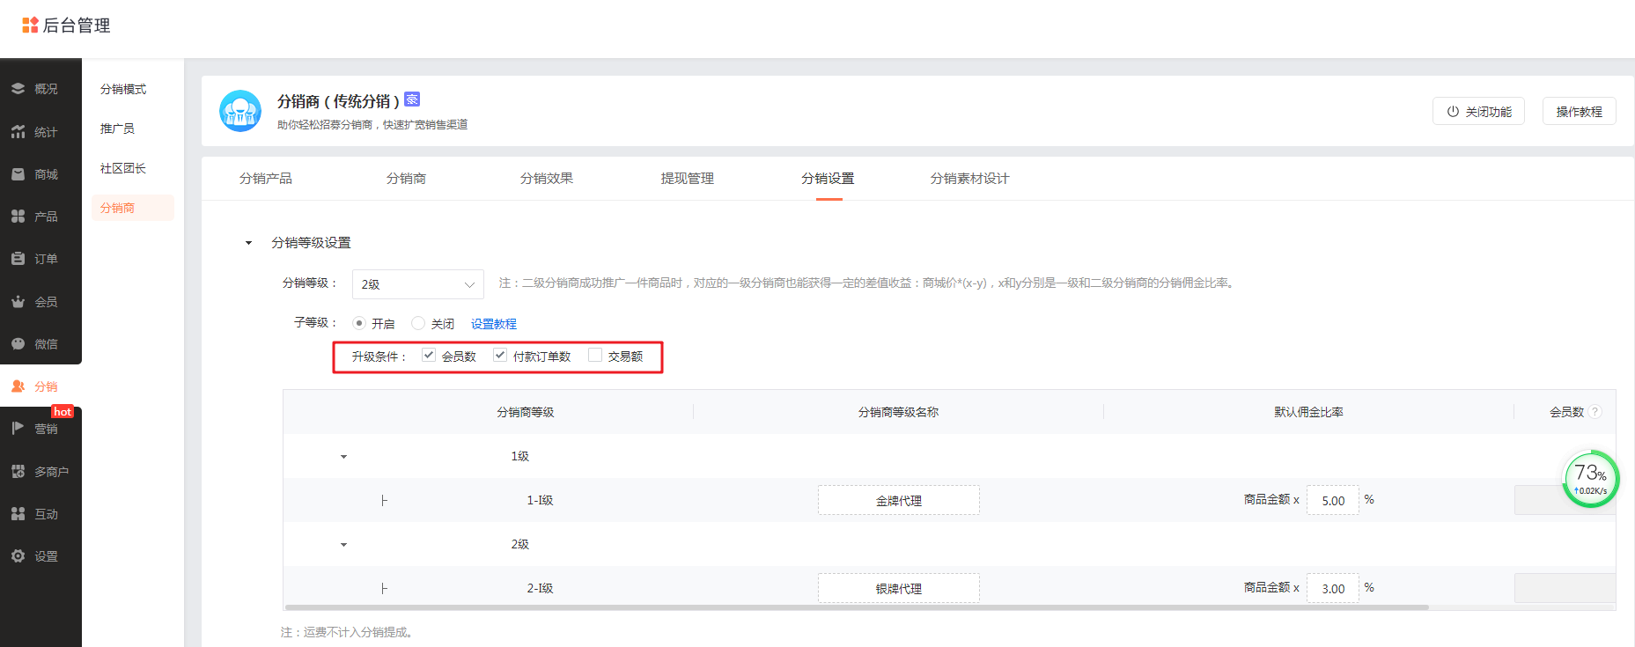
Task: Open the 统计 statistics chart icon
Action: coord(18,132)
